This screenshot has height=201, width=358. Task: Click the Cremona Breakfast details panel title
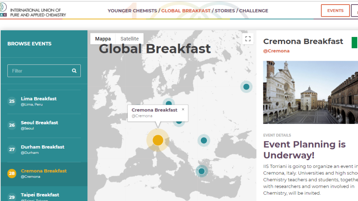pos(303,41)
